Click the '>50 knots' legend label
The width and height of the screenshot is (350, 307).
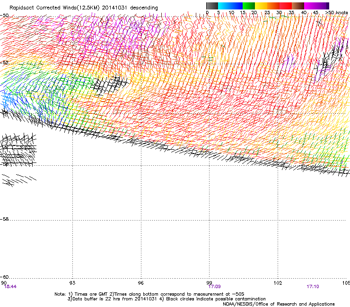pos(336,13)
